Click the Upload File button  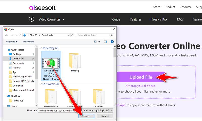tap(141, 77)
